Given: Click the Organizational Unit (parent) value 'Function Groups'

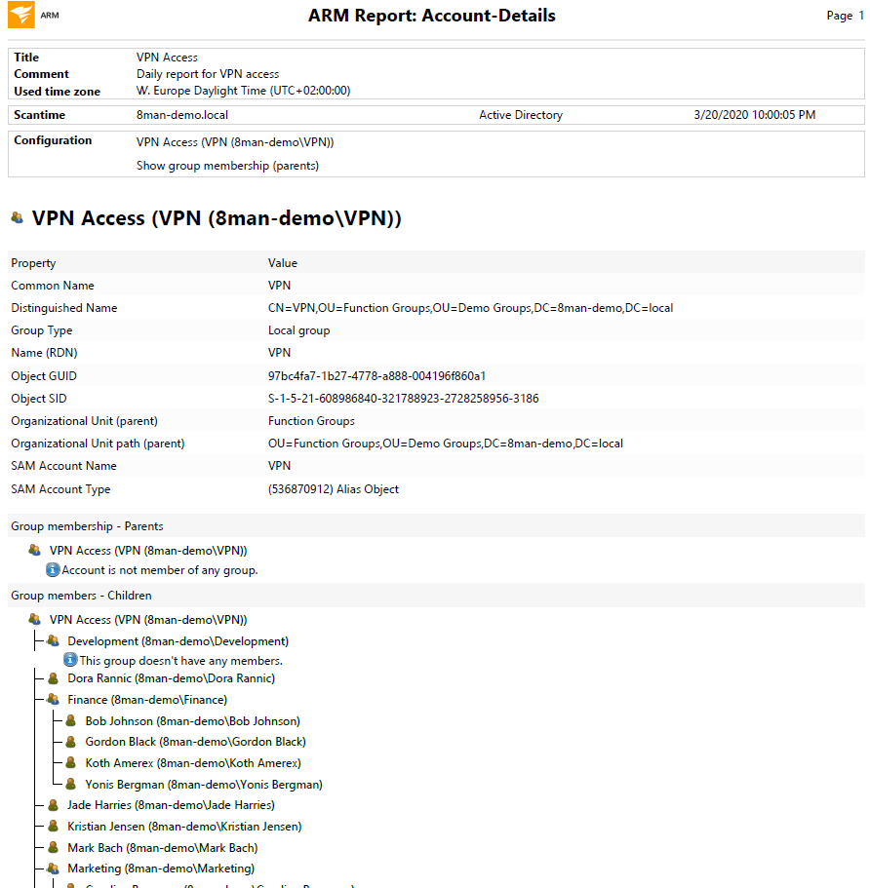Looking at the screenshot, I should [x=312, y=421].
